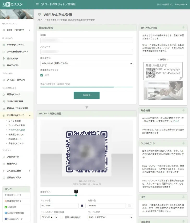Click the pin icon on 対応機種 panel
This screenshot has width=190, height=223.
point(183,110)
